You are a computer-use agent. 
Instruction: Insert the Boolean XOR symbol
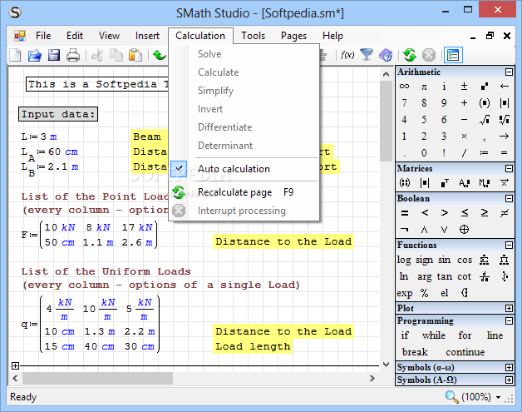pyautogui.click(x=464, y=230)
